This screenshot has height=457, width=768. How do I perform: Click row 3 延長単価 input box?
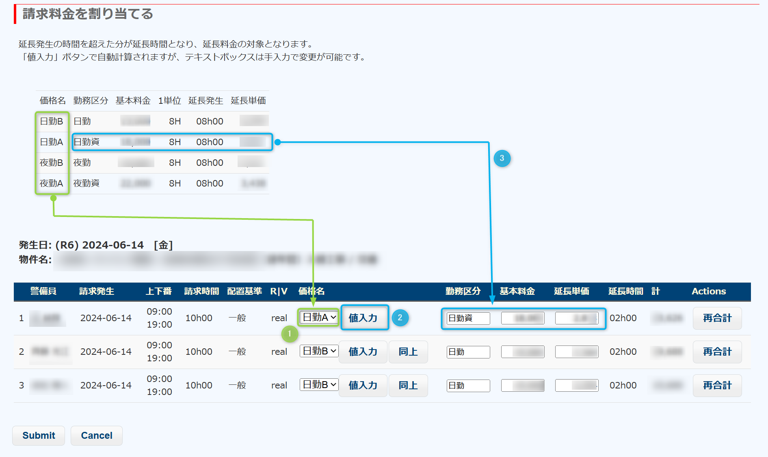(576, 386)
